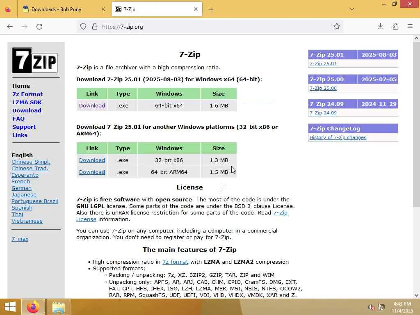Screen dimensions: 420x315
Task: Go back to the previous page
Action: [10, 27]
